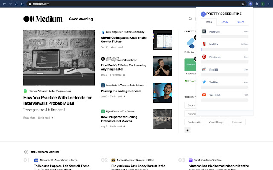273x170 pixels.
Task: Open Elon Musk's 2 Rules article
Action: (x=124, y=67)
